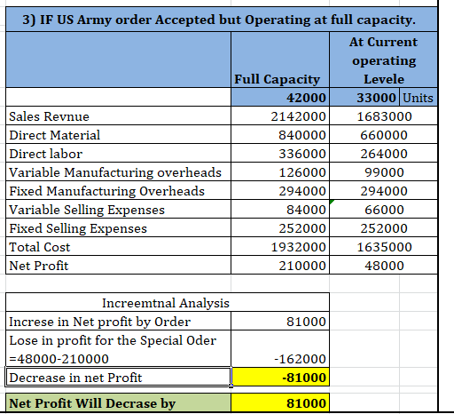Select the 'Direct labor' label cell

tap(118, 153)
